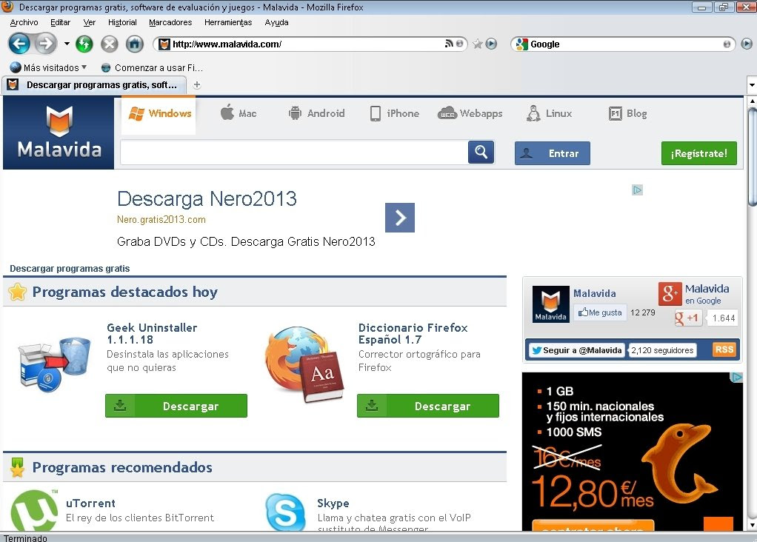757x542 pixels.
Task: Click the page vertical scrollbar thumb
Action: (x=752, y=157)
